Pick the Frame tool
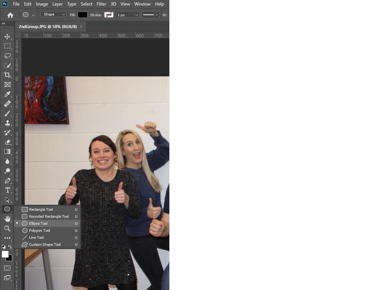 7,84
